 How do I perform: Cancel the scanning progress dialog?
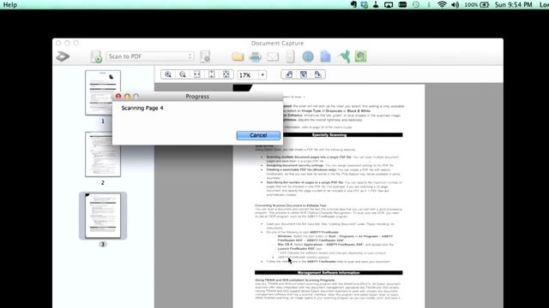pyautogui.click(x=258, y=135)
